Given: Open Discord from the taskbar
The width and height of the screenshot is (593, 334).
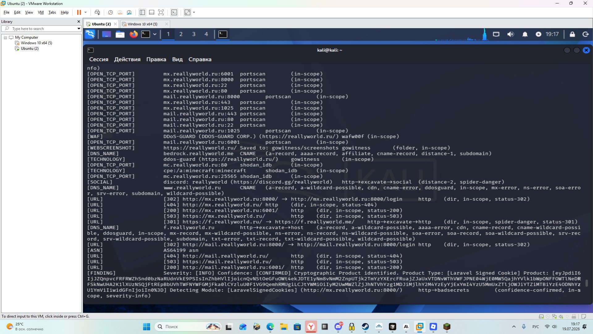Looking at the screenshot, I should [338, 327].
